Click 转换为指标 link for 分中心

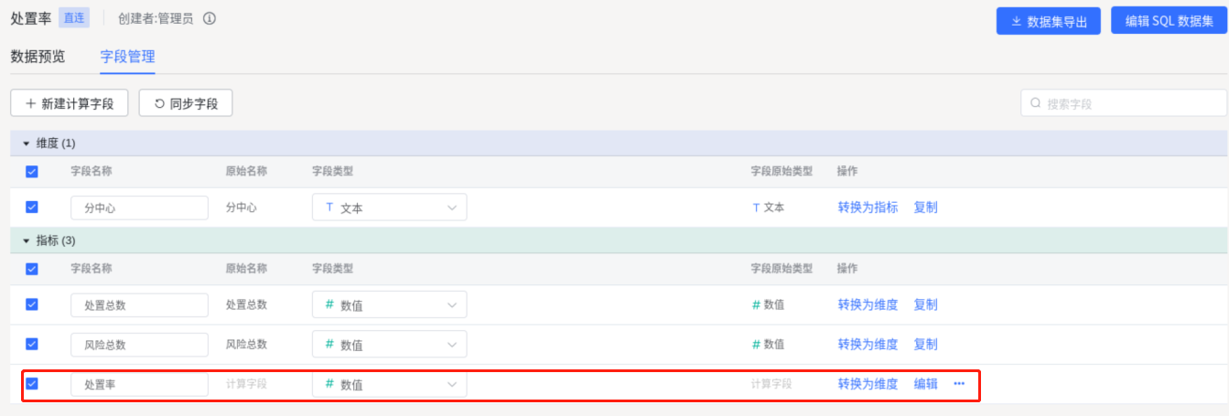coord(868,208)
